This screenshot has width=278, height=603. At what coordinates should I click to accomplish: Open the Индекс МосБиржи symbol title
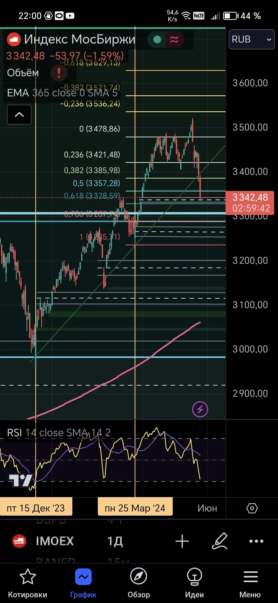pos(80,39)
